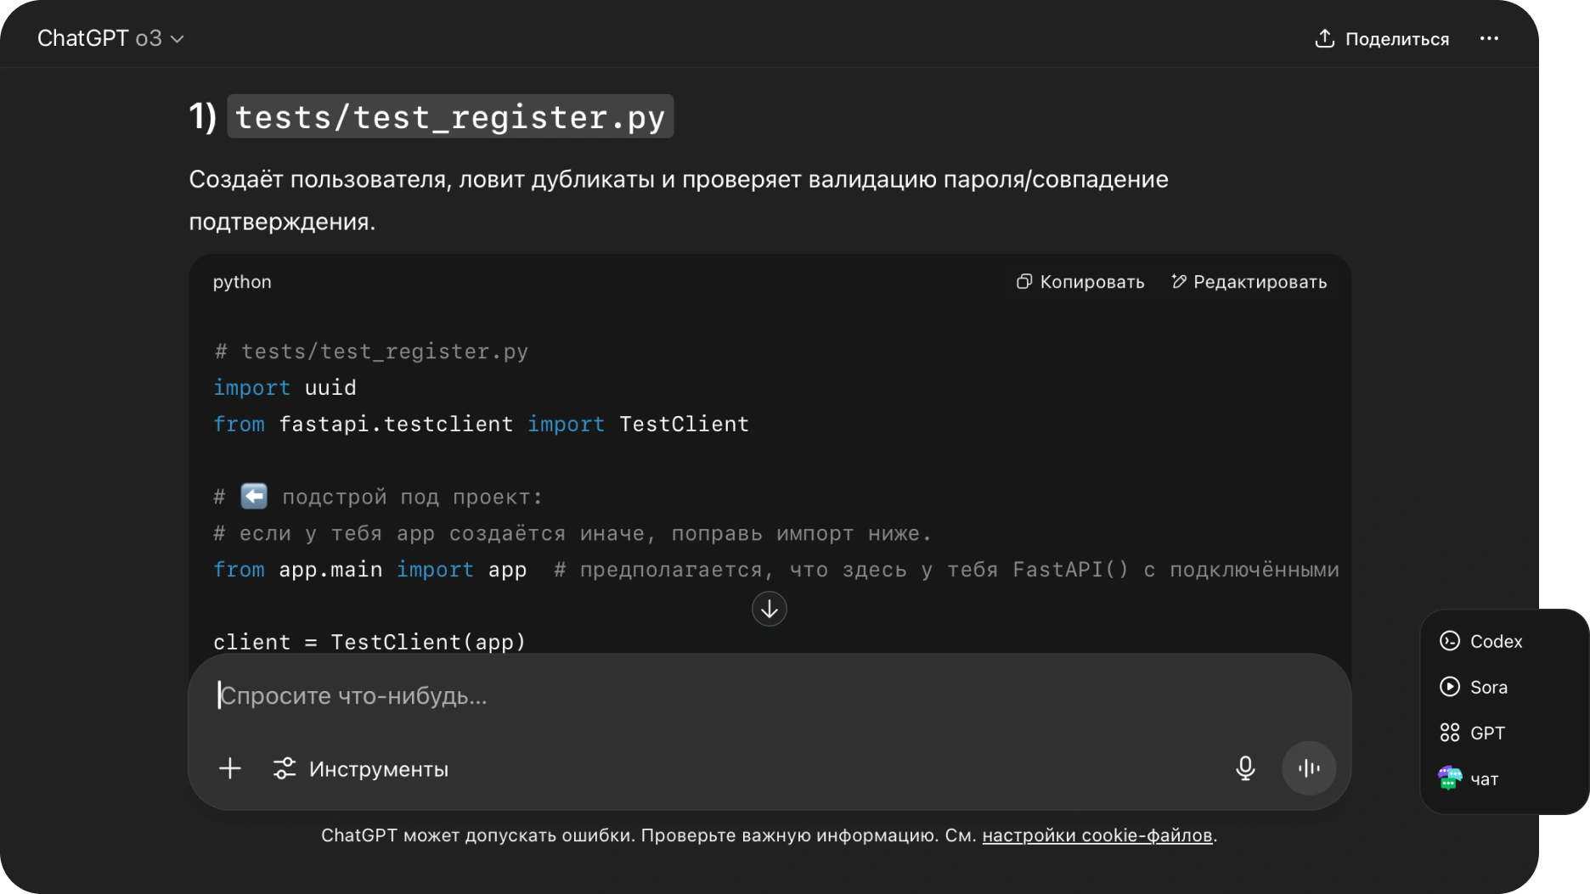Click the copy icon beside Копировать

(1024, 282)
